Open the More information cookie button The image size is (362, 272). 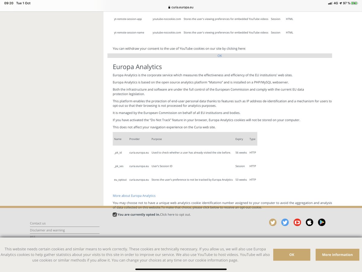click(x=337, y=255)
